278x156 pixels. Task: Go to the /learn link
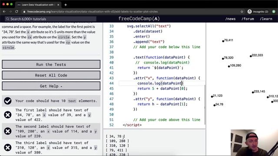(x=266, y=19)
